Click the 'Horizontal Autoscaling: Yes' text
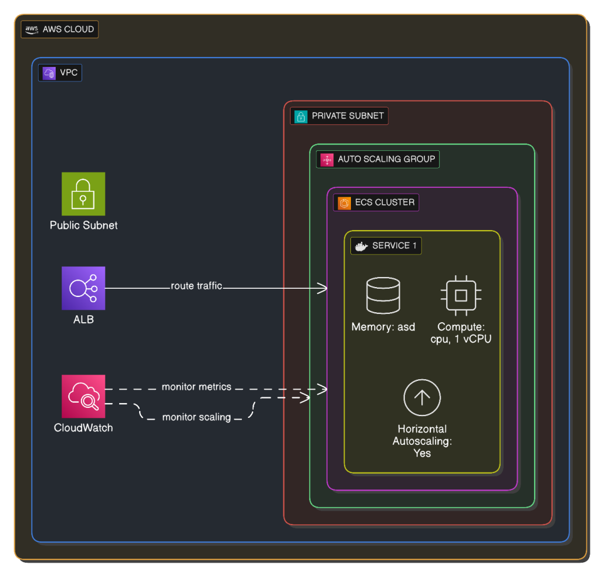Viewport: 601px width, 574px height. coord(422,441)
